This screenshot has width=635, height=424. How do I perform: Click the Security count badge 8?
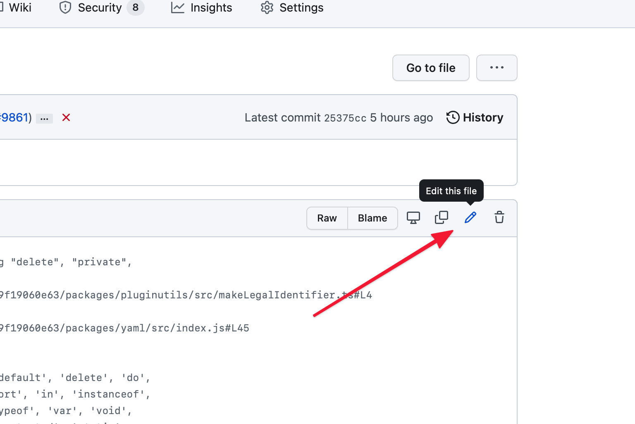136,7
